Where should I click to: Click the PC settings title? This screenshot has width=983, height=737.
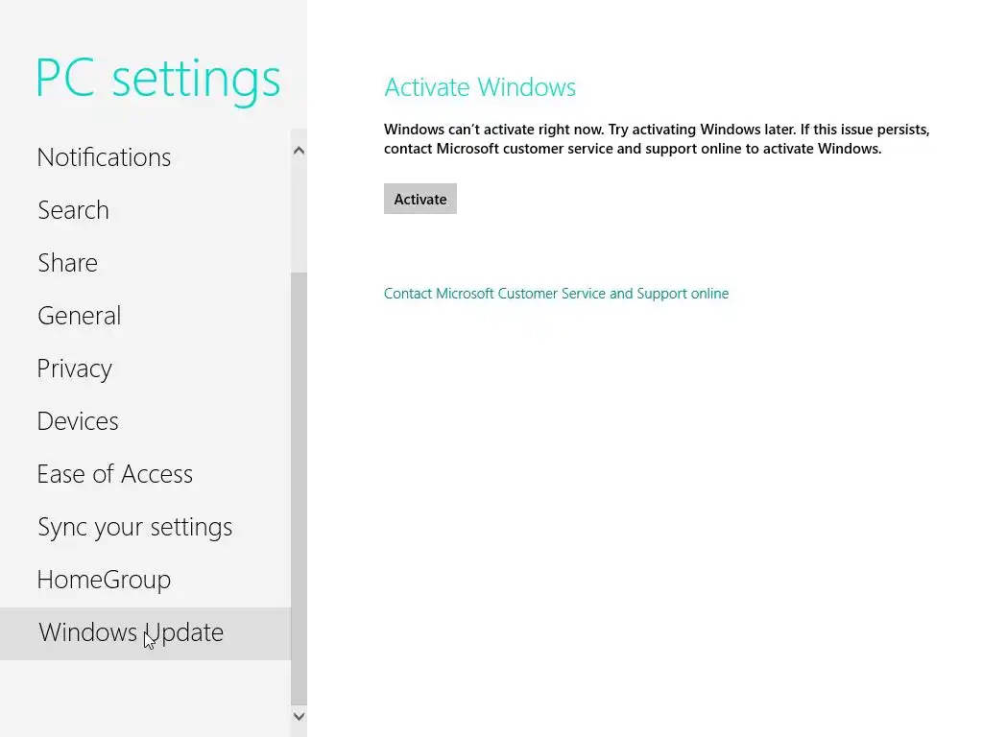158,80
